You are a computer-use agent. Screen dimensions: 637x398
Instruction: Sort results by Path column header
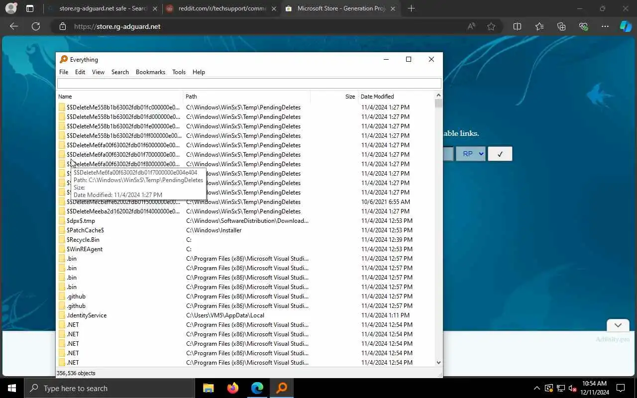click(x=247, y=97)
